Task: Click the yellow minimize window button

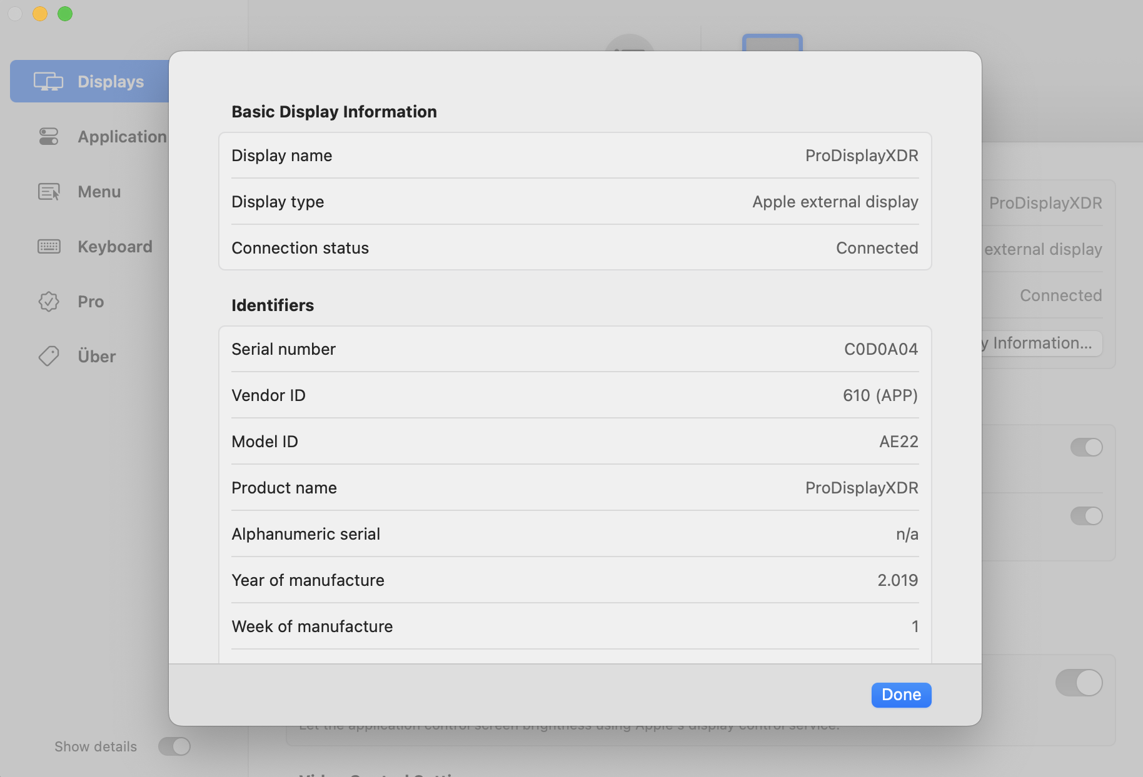Action: [x=40, y=14]
